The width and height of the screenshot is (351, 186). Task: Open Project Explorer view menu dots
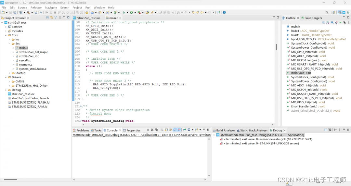coord(60,18)
